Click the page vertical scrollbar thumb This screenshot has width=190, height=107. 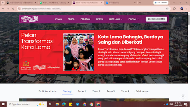coord(189,20)
